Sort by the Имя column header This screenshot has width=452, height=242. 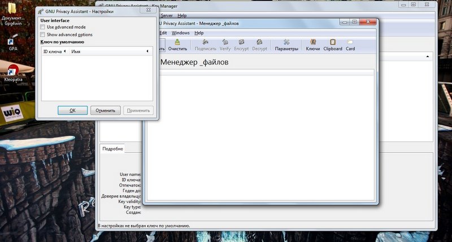click(110, 51)
